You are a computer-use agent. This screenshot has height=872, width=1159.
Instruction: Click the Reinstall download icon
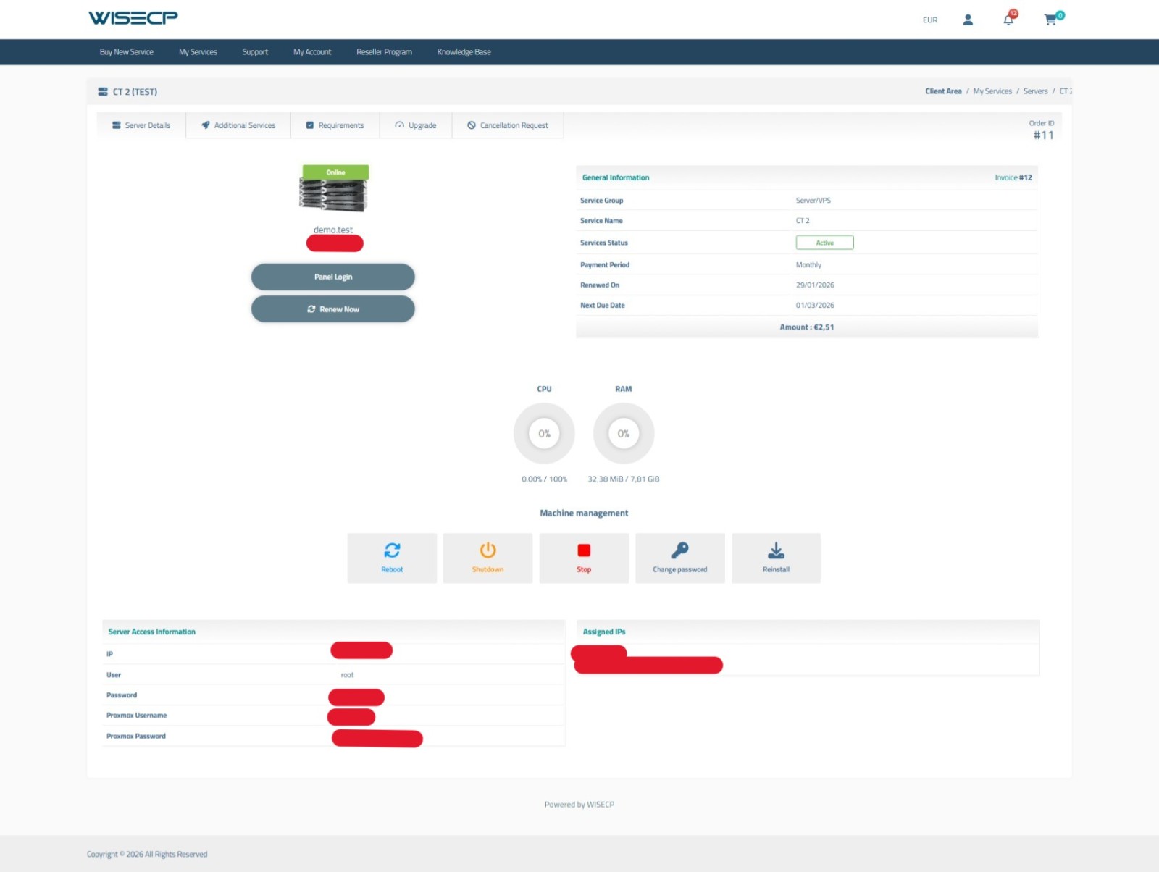pyautogui.click(x=776, y=551)
